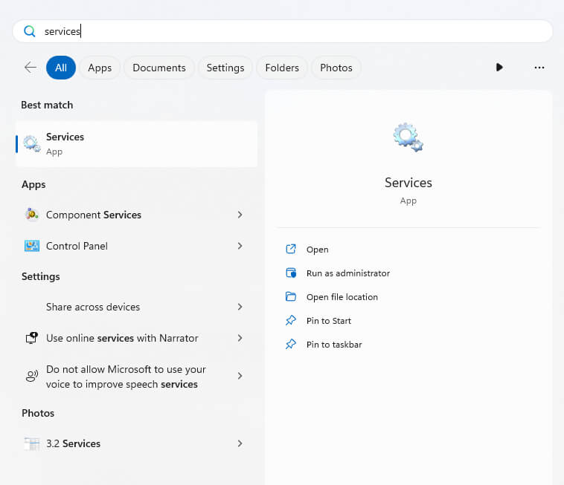Viewport: 564px width, 485px height.
Task: Click the Narrator online services icon
Action: tap(32, 338)
